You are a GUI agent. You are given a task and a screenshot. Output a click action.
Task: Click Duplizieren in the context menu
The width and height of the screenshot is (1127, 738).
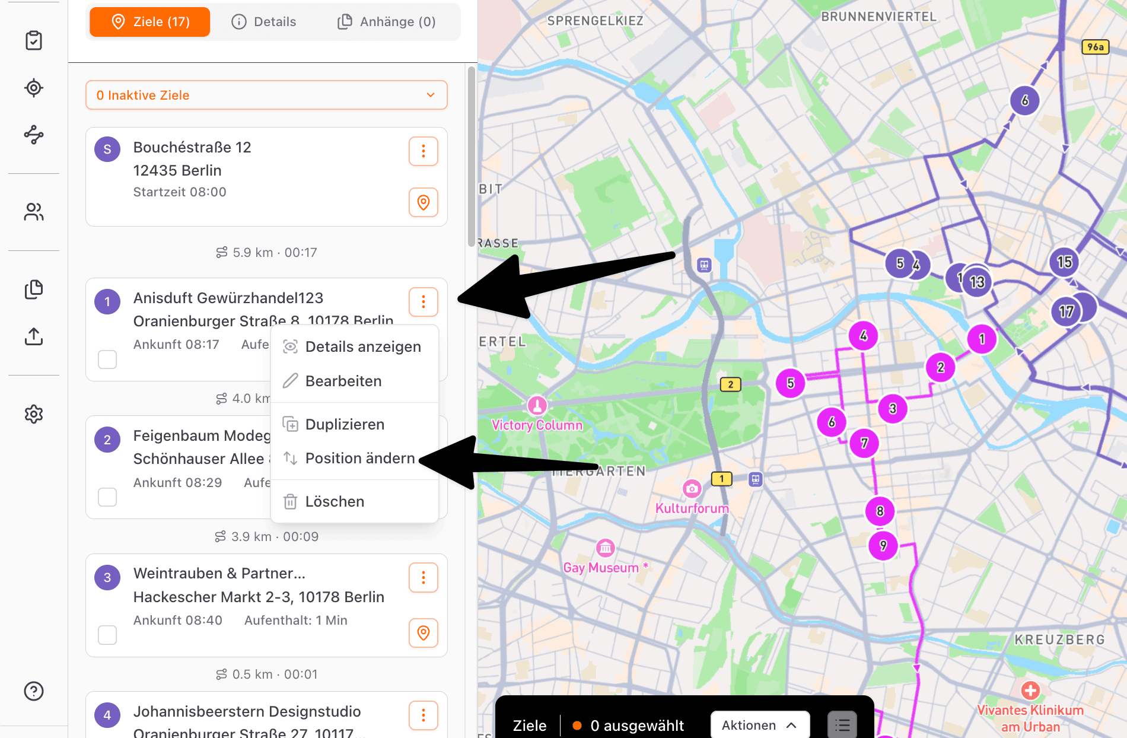coord(345,424)
